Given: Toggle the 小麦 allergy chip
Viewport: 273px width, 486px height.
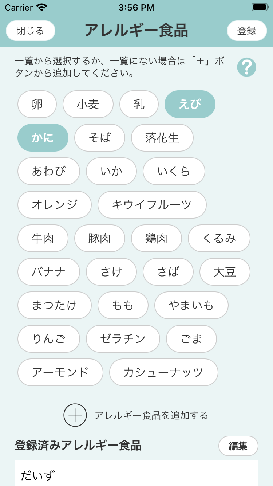Looking at the screenshot, I should pos(88,104).
